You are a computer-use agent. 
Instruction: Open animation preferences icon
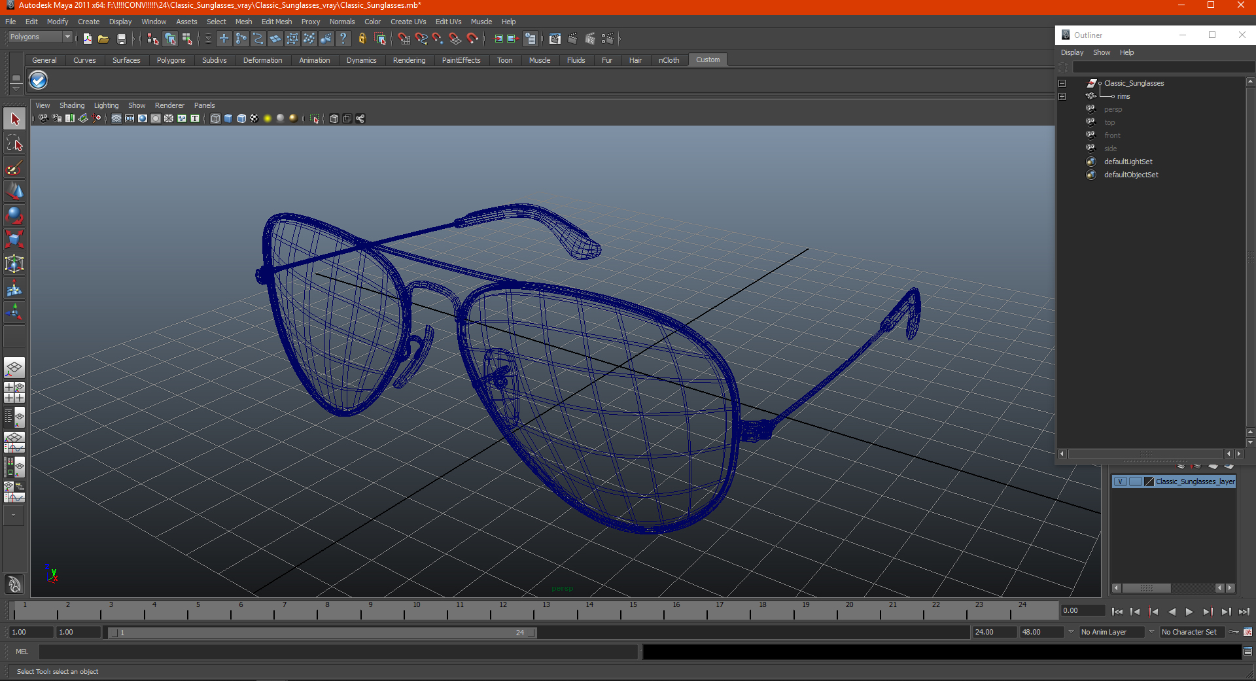pyautogui.click(x=1247, y=632)
